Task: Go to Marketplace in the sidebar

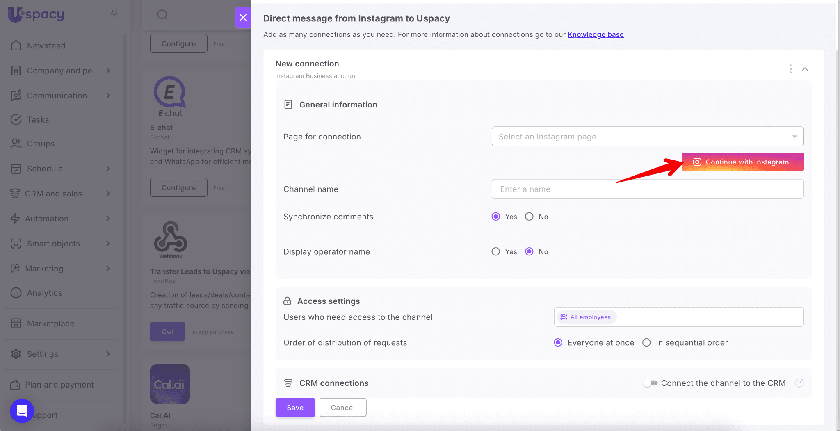Action: (x=50, y=324)
